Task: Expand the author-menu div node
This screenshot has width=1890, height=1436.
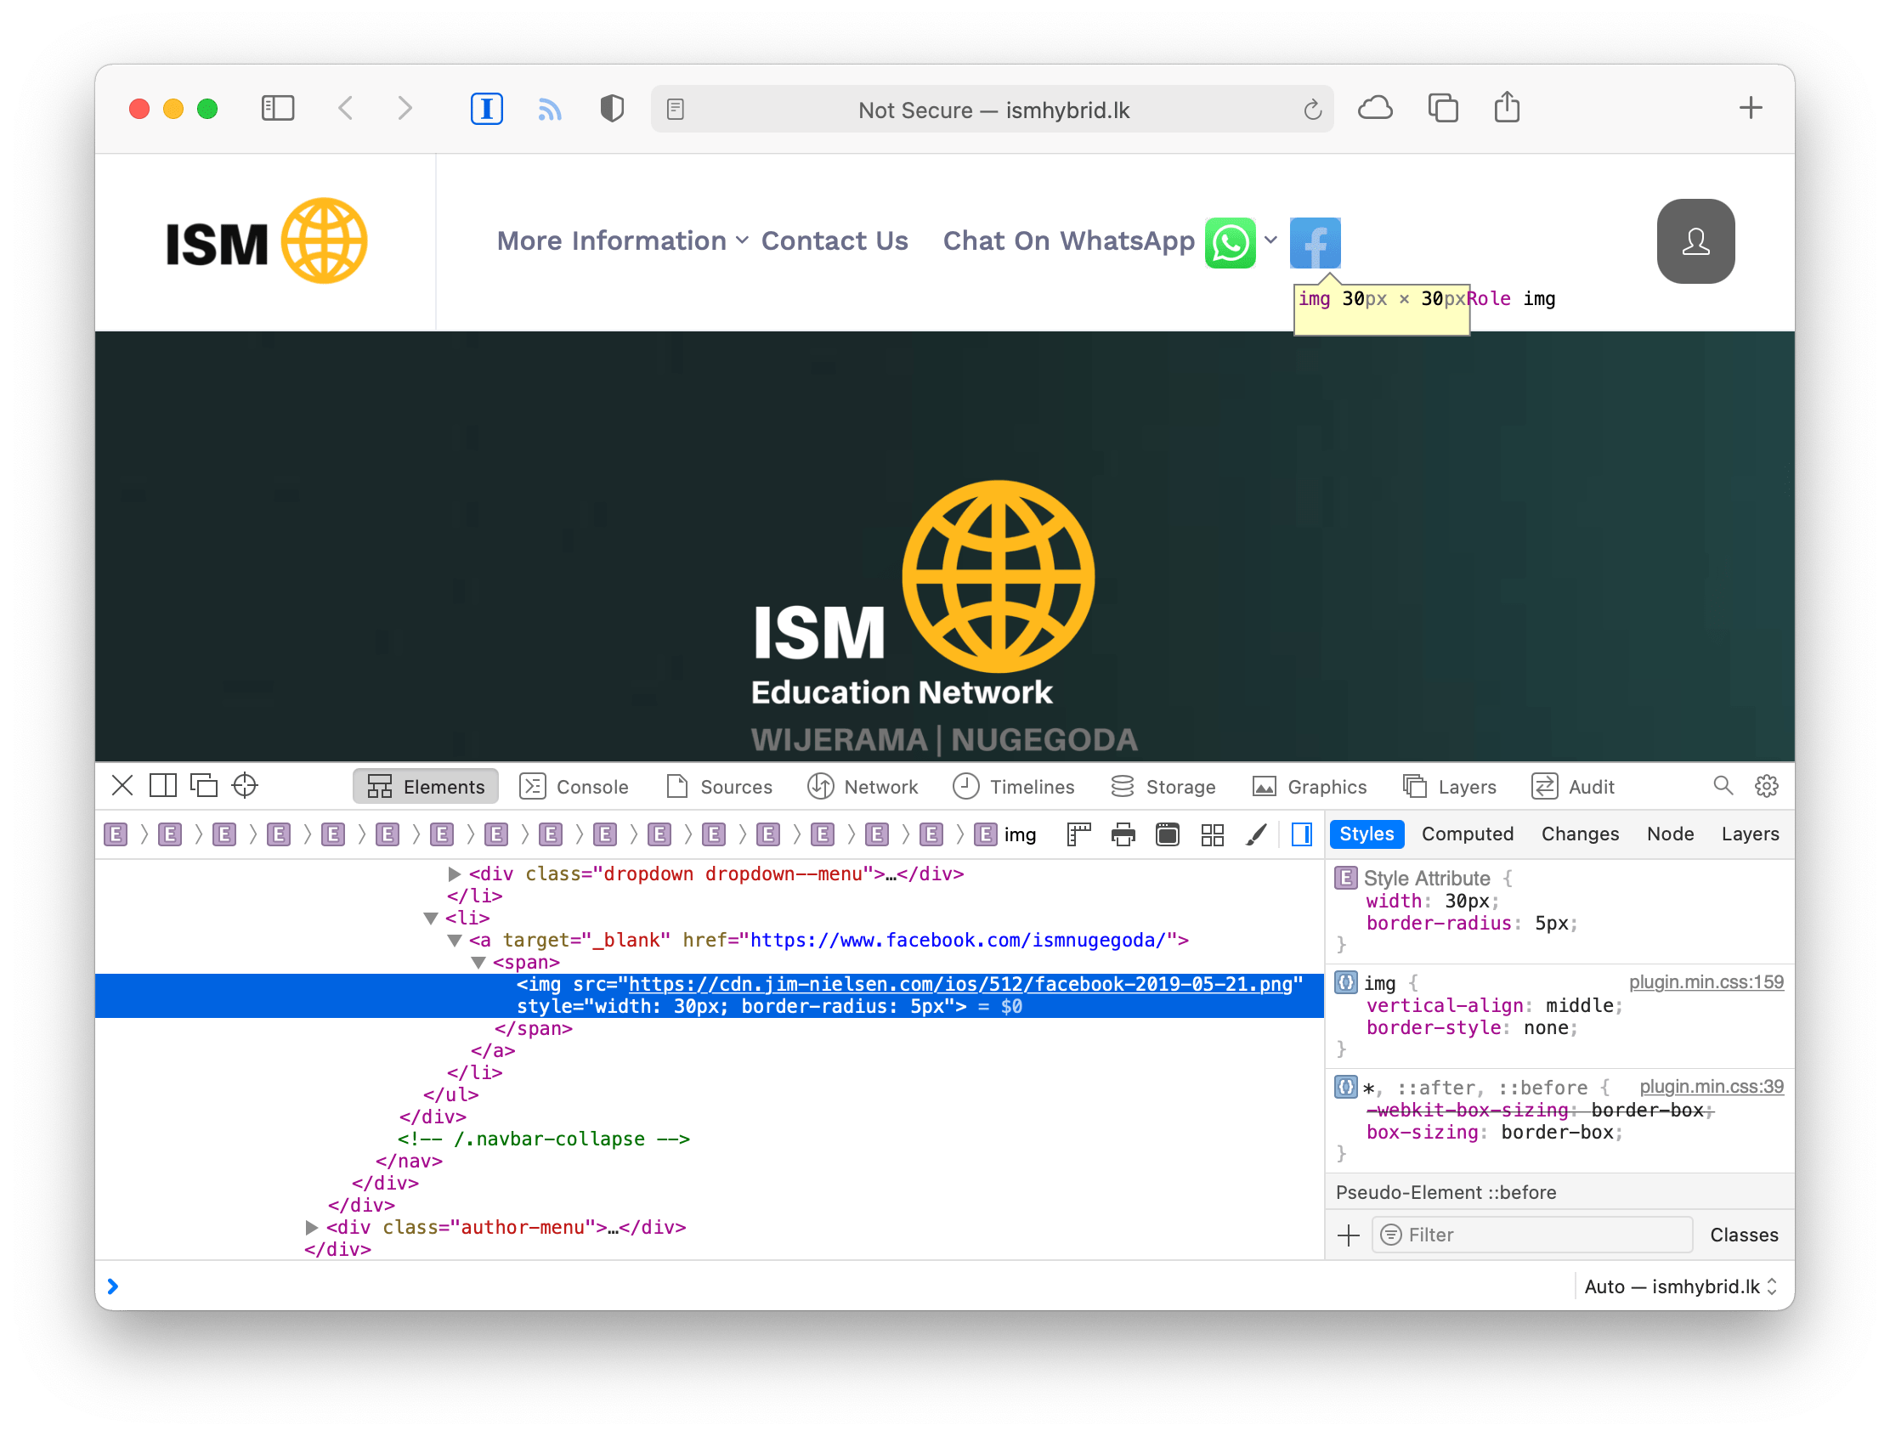Action: point(312,1228)
